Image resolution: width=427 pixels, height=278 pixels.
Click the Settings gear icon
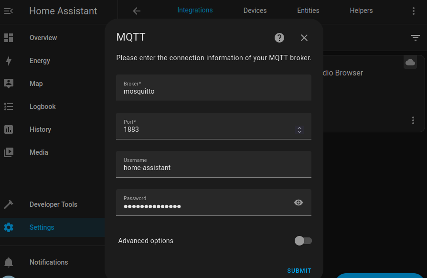pos(9,227)
